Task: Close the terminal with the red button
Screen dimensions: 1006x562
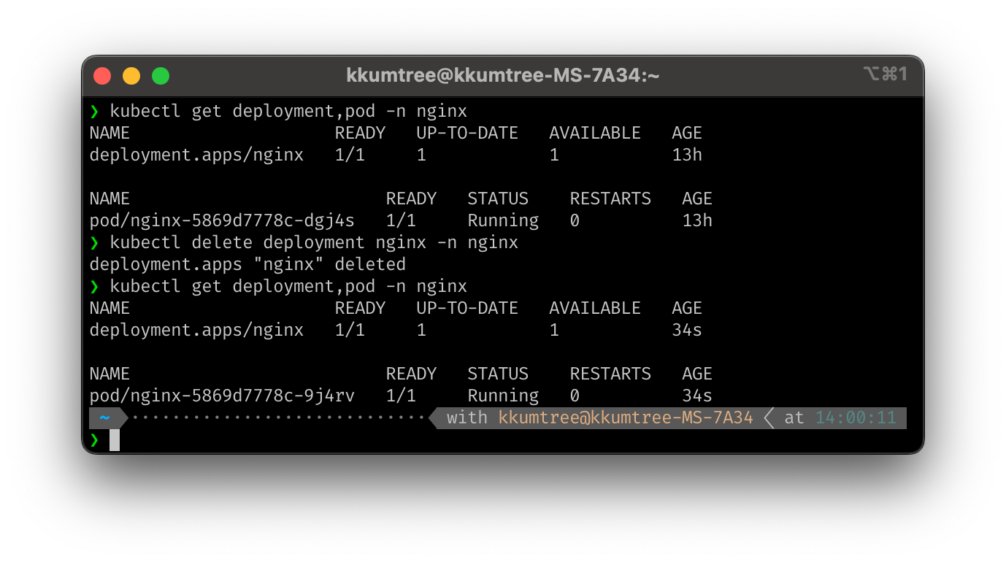Action: pyautogui.click(x=102, y=75)
